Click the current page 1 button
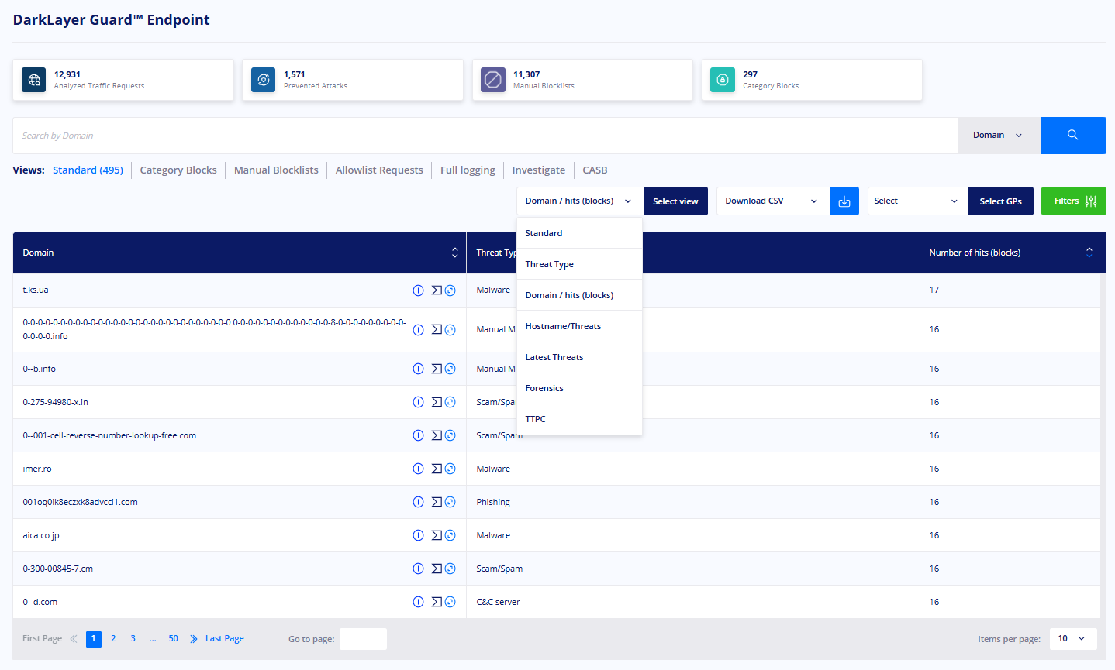 [94, 639]
